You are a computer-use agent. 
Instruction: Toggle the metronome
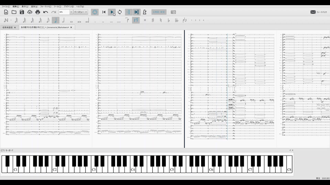coord(145,12)
